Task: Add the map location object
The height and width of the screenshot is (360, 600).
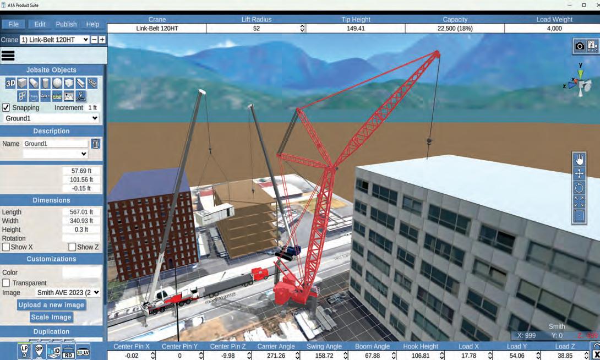Action: point(80,96)
